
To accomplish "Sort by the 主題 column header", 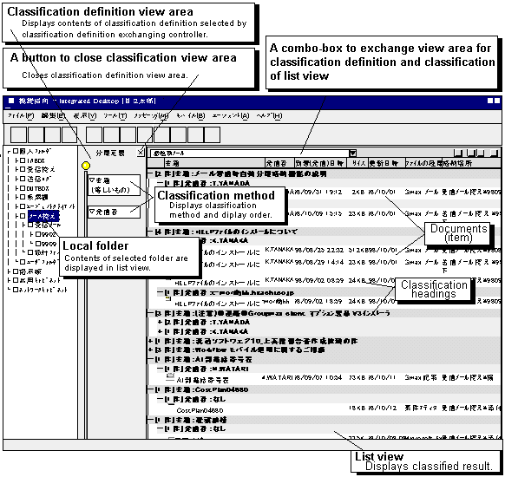I will coord(214,163).
